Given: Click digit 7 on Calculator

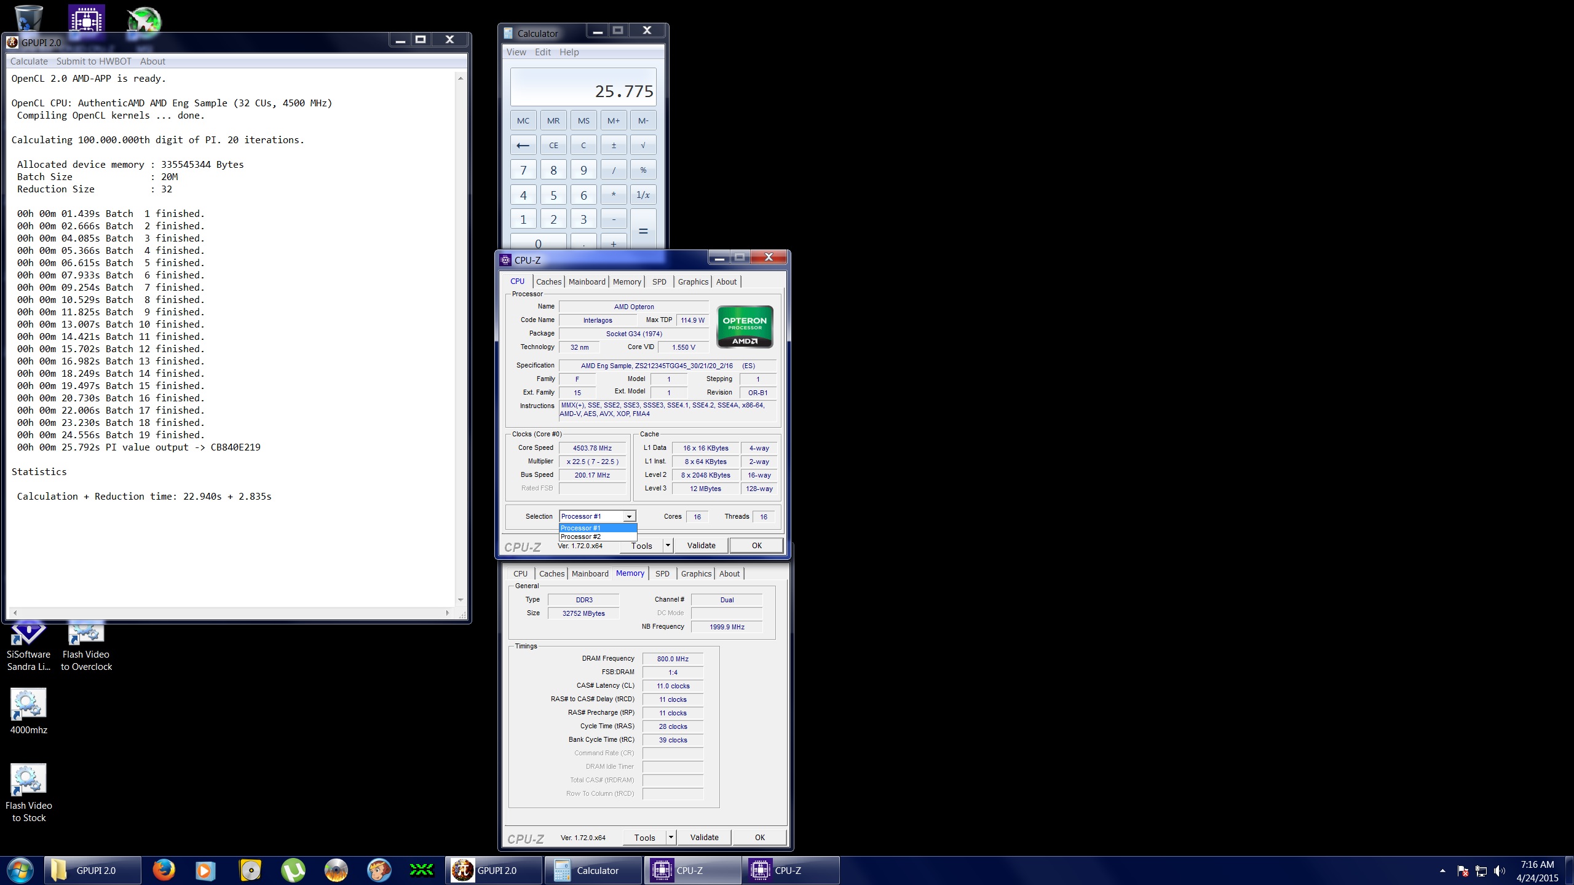Looking at the screenshot, I should pyautogui.click(x=523, y=170).
